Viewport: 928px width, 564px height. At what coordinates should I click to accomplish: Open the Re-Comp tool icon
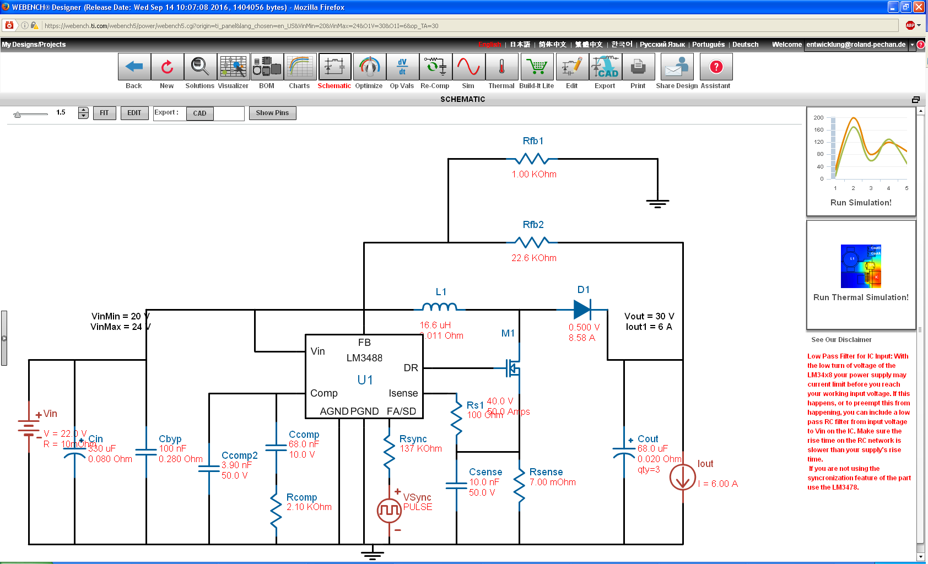click(x=435, y=67)
